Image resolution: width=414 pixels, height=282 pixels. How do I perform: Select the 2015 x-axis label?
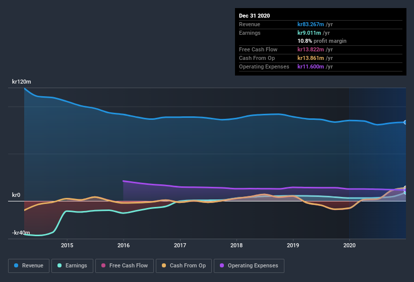(67, 245)
